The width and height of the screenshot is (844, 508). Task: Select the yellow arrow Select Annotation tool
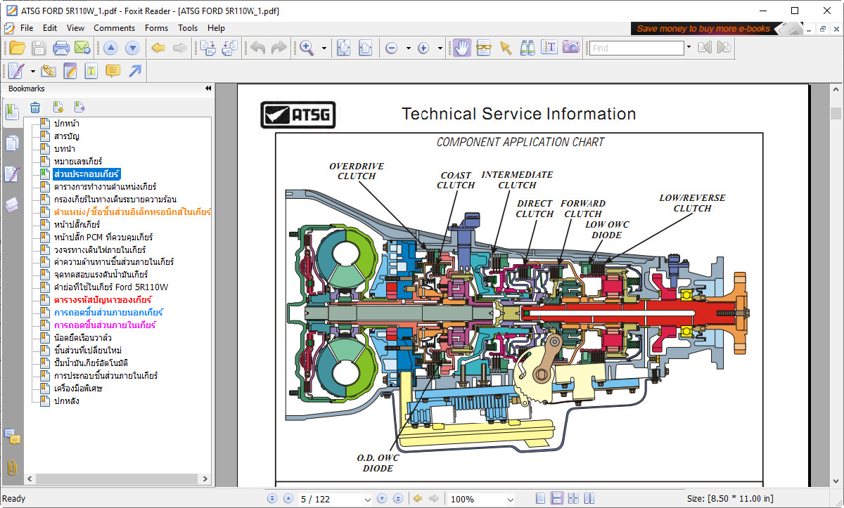pyautogui.click(x=505, y=48)
